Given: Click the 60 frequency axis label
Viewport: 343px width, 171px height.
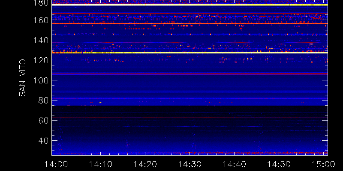Looking at the screenshot, I should (44, 121).
